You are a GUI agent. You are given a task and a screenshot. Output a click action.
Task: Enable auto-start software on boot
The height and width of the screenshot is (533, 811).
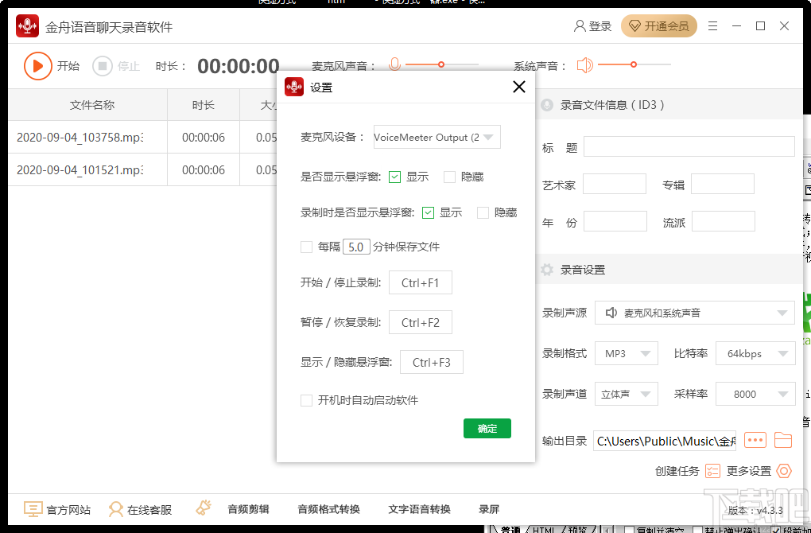(306, 400)
